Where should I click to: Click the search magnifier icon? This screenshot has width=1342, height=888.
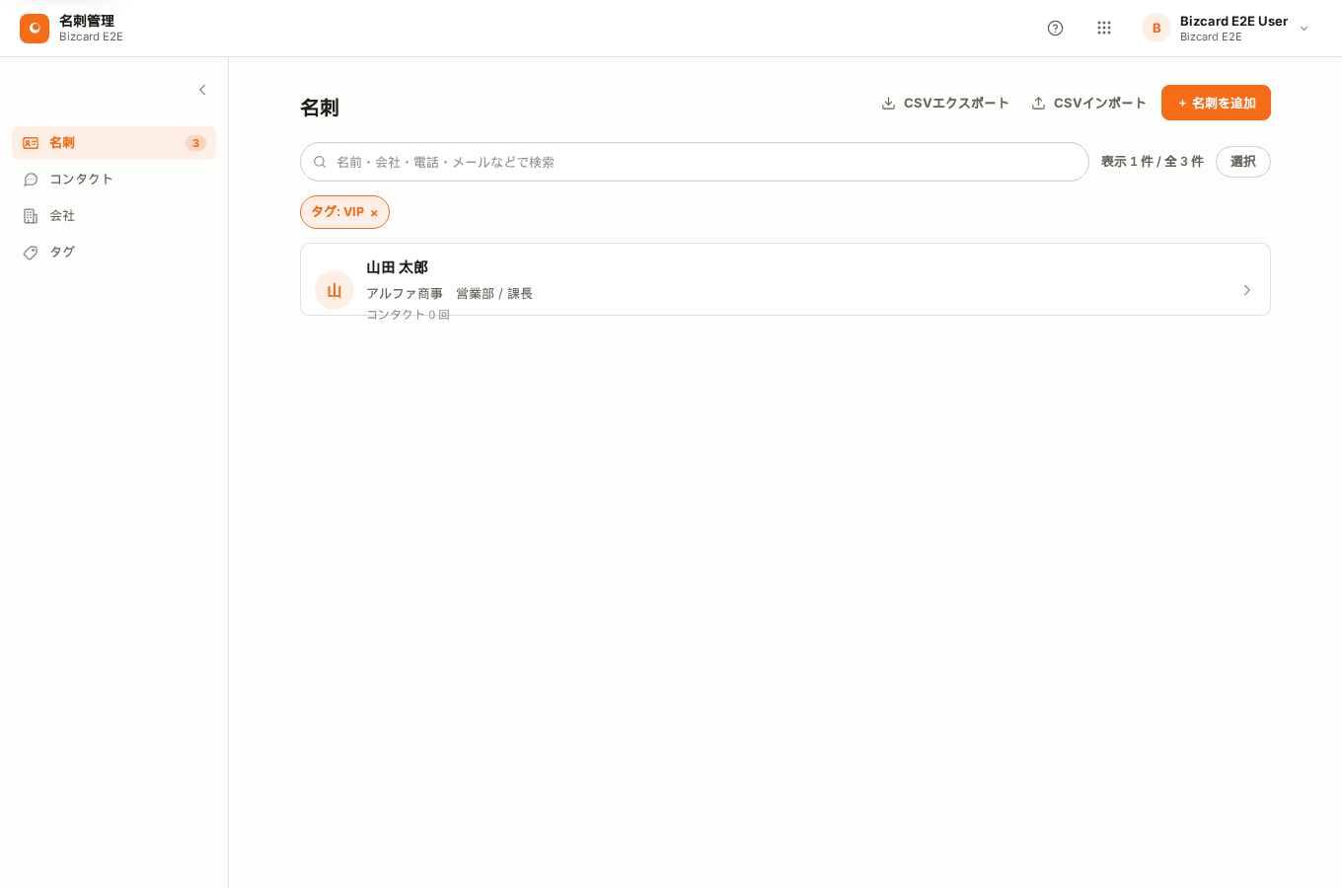pos(320,162)
